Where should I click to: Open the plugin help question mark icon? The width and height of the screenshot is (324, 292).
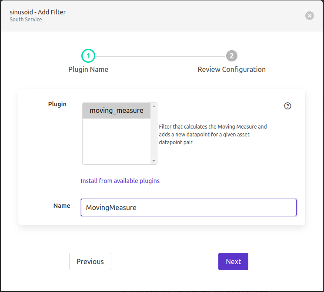(287, 106)
